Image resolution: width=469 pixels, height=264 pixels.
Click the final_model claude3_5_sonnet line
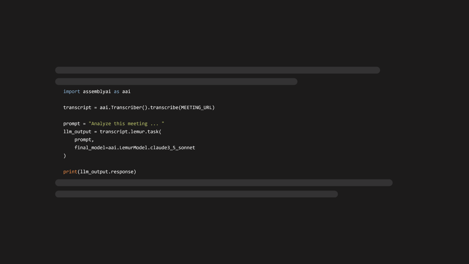[135, 148]
